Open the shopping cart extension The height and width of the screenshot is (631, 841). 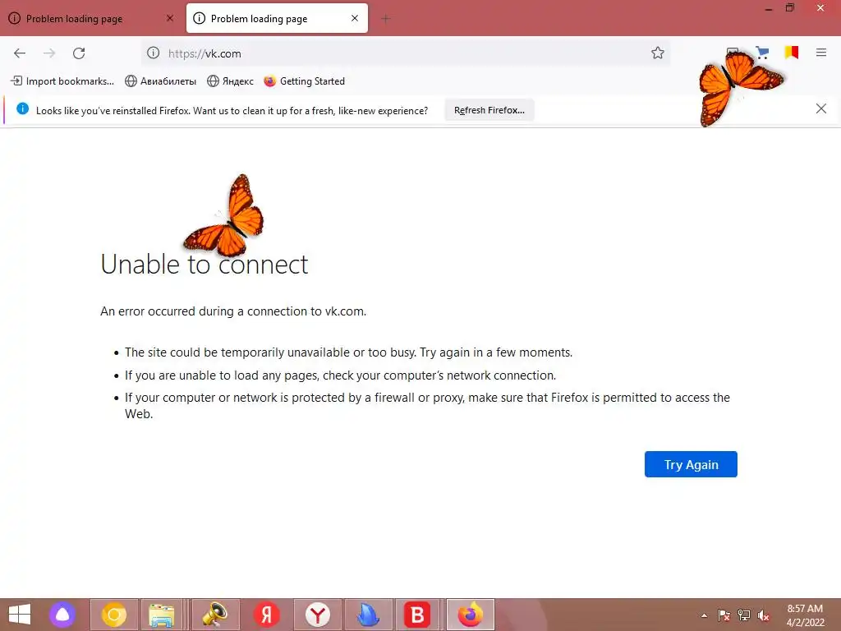pos(762,53)
